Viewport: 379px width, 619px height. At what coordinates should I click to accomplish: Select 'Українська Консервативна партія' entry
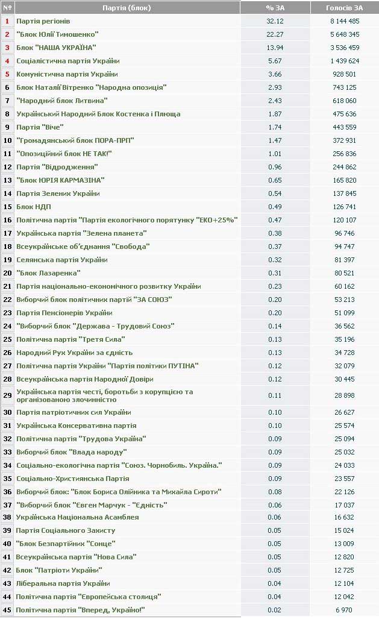76,426
